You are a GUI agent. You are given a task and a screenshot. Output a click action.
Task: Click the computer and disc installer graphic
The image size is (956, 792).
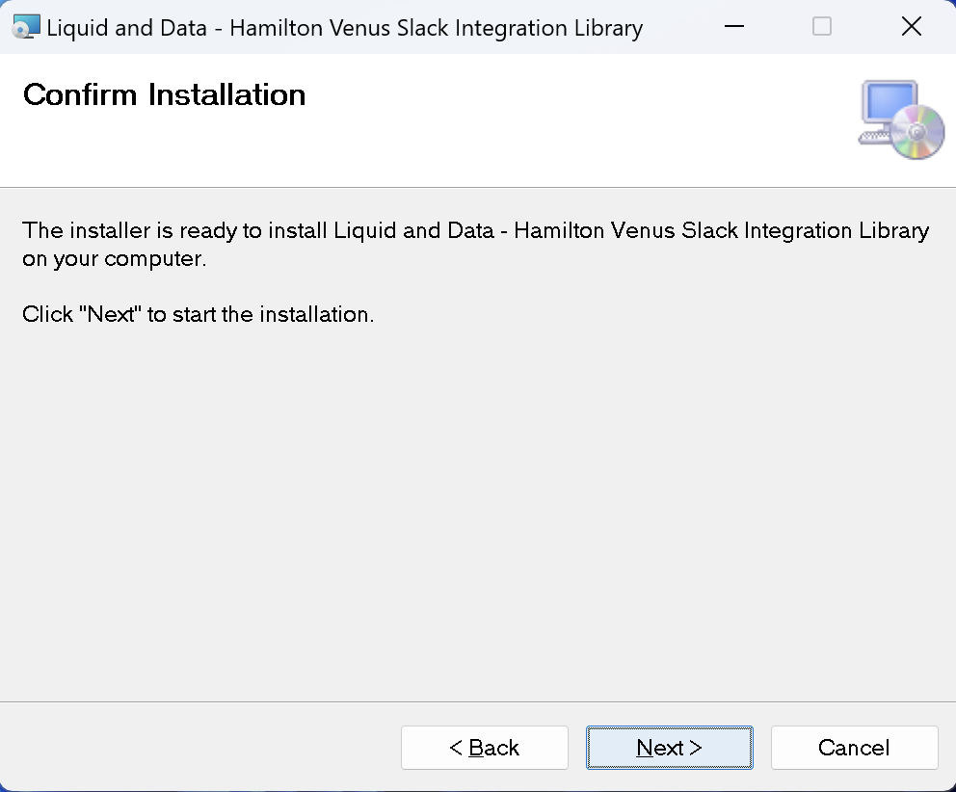901,120
